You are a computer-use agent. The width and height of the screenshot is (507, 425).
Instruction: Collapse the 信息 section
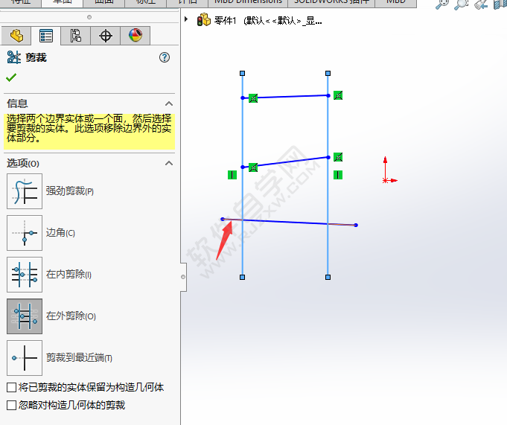pos(169,103)
